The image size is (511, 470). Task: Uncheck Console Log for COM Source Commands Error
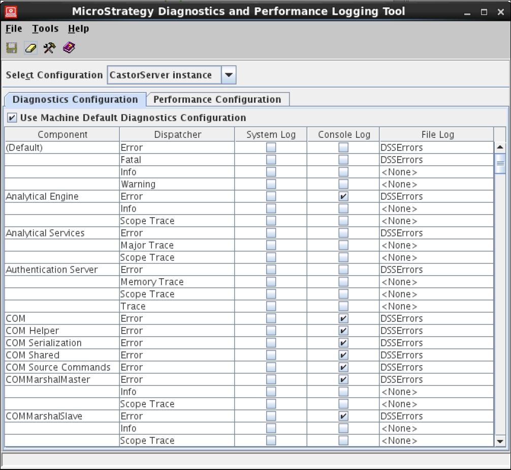point(343,367)
